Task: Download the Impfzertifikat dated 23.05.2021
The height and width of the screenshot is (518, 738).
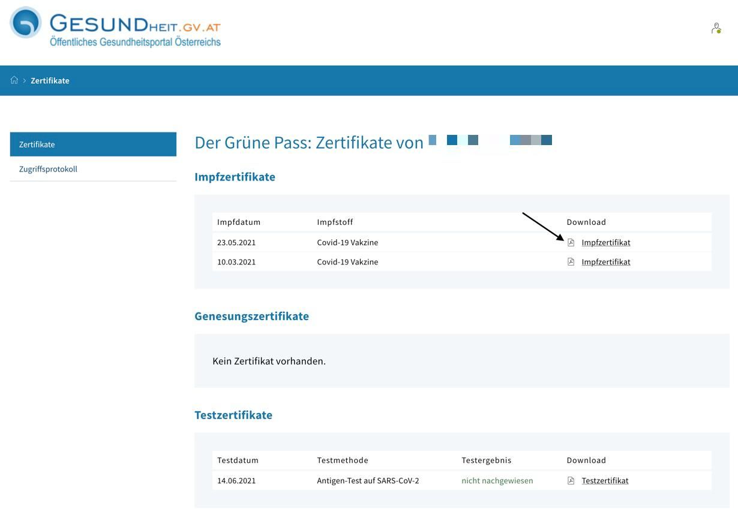Action: coord(605,242)
